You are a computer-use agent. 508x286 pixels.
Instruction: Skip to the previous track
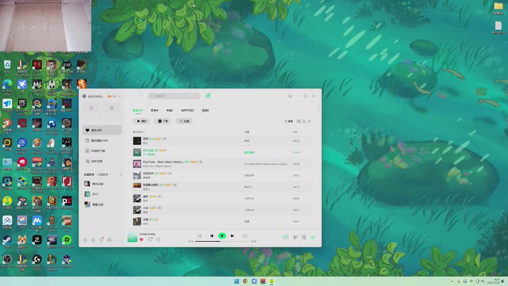tap(211, 236)
